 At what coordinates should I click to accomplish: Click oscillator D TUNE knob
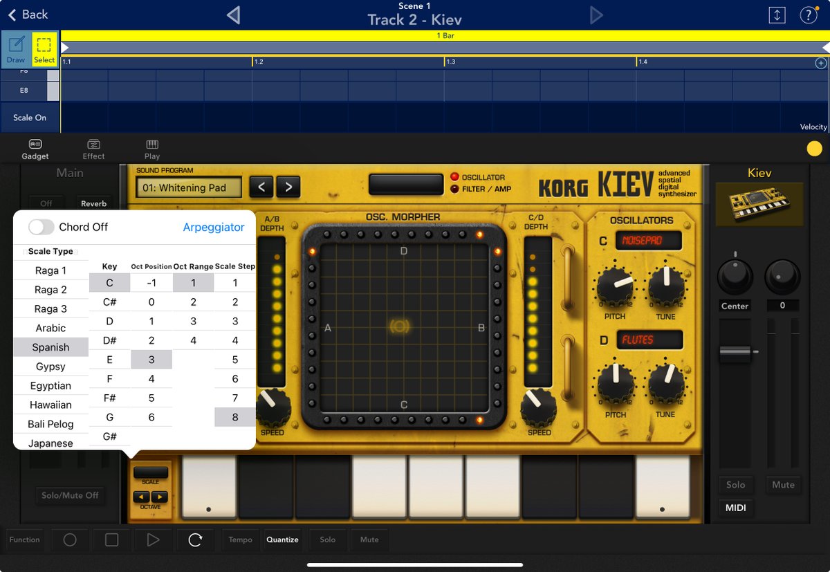click(667, 385)
